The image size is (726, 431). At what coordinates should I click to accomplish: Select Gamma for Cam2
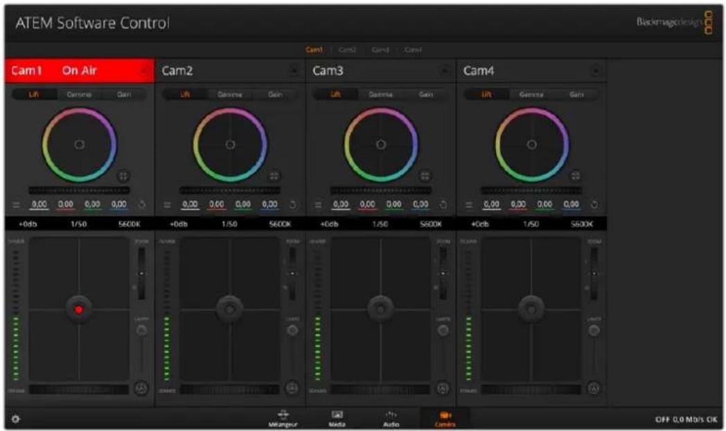pyautogui.click(x=230, y=94)
